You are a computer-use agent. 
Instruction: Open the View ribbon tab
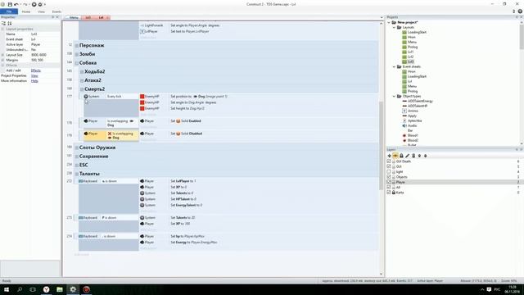[41, 11]
